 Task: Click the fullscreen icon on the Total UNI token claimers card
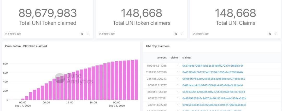181,34
